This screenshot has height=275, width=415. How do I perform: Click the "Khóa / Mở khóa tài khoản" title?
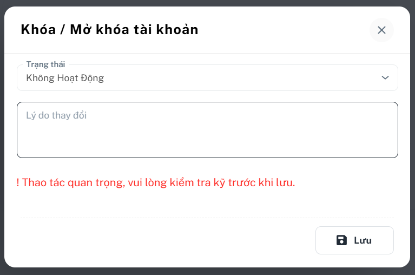click(x=110, y=29)
